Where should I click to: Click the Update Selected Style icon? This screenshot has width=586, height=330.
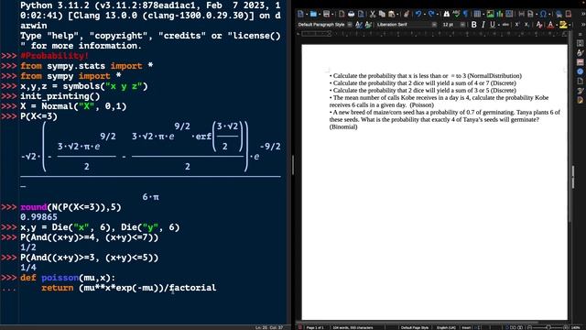(x=359, y=25)
